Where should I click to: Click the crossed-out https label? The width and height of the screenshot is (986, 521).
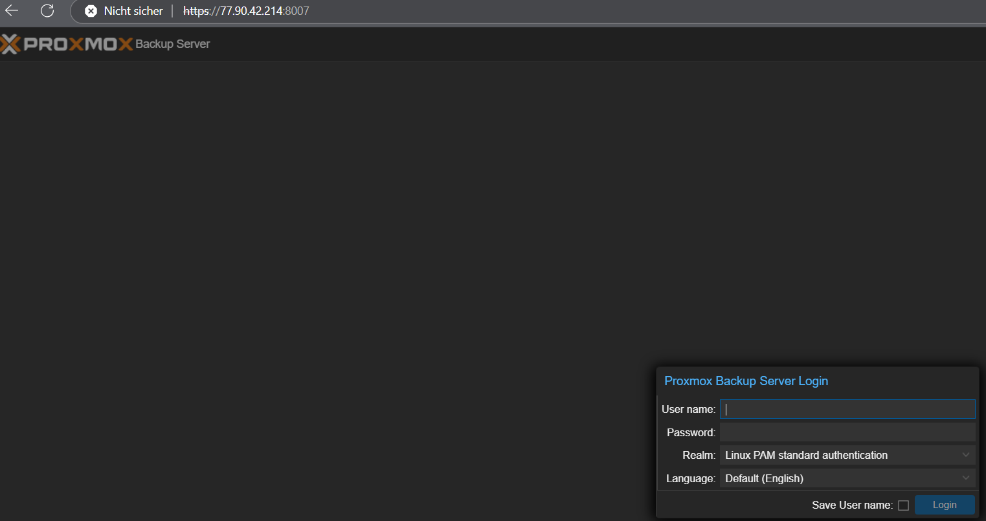coord(197,11)
